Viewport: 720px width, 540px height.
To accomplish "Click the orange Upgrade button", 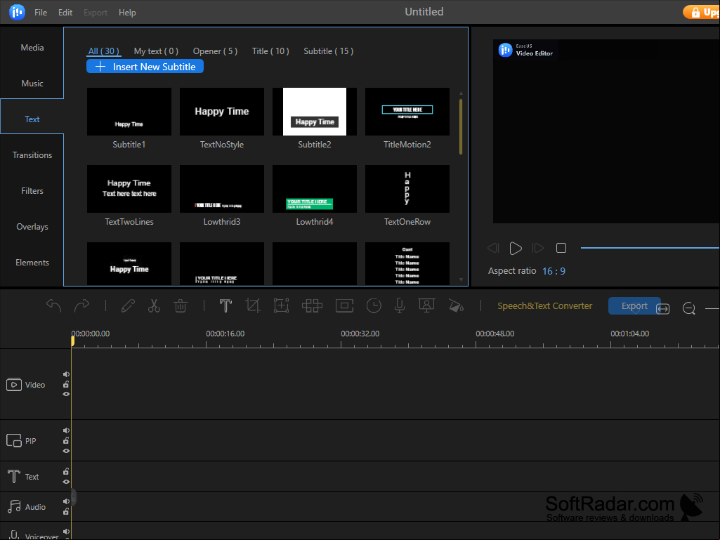I will 701,12.
